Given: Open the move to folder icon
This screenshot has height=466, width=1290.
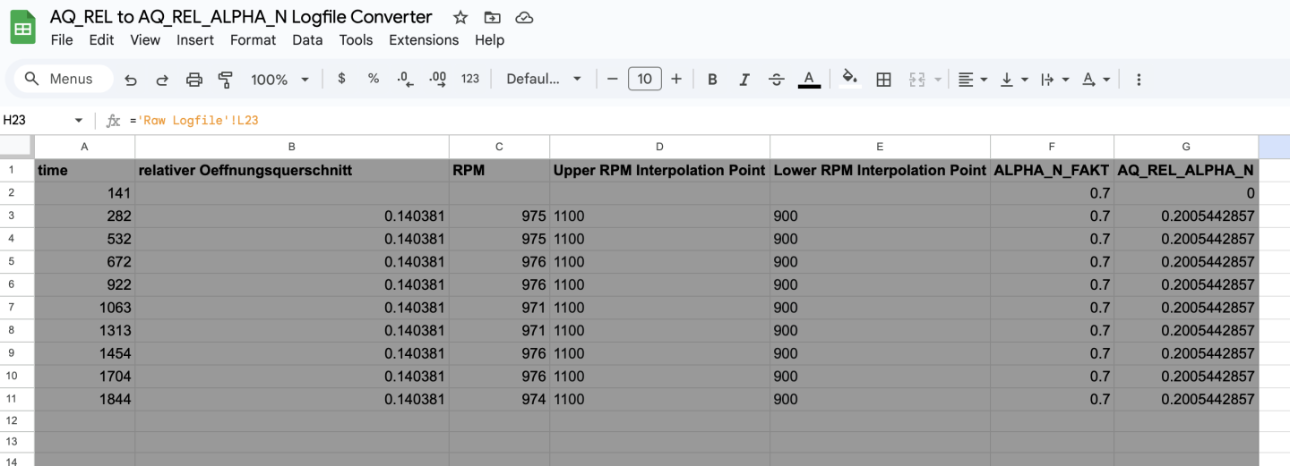Looking at the screenshot, I should [x=492, y=17].
